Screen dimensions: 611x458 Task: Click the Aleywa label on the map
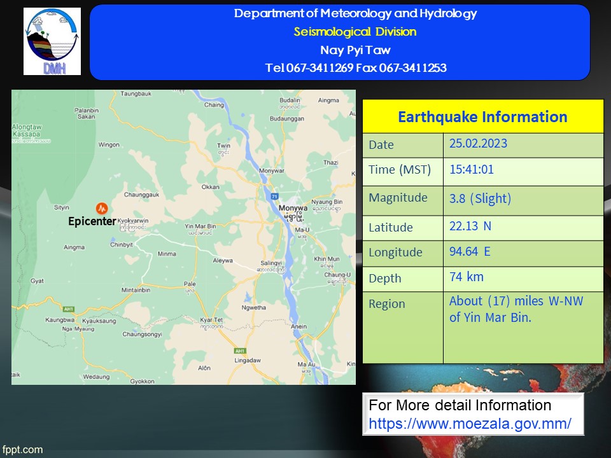tap(223, 261)
